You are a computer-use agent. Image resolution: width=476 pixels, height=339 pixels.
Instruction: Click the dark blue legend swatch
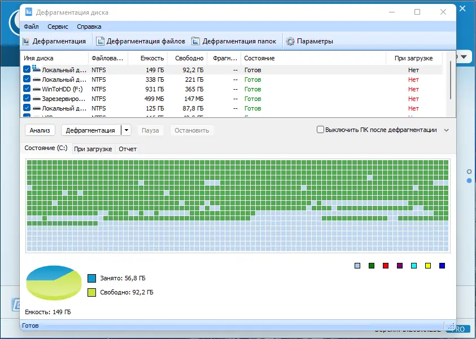(x=442, y=266)
